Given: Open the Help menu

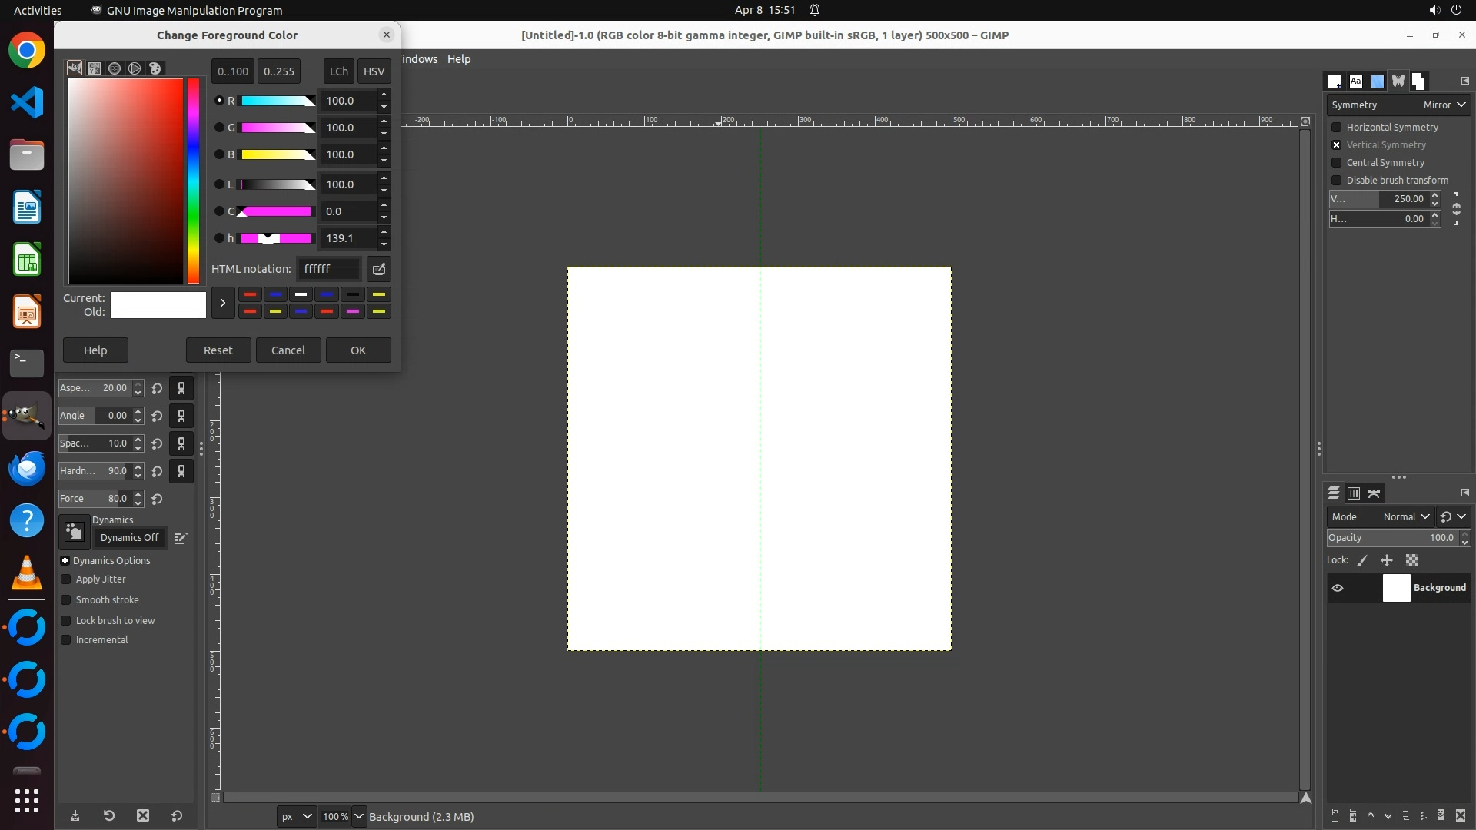Looking at the screenshot, I should coord(459,59).
